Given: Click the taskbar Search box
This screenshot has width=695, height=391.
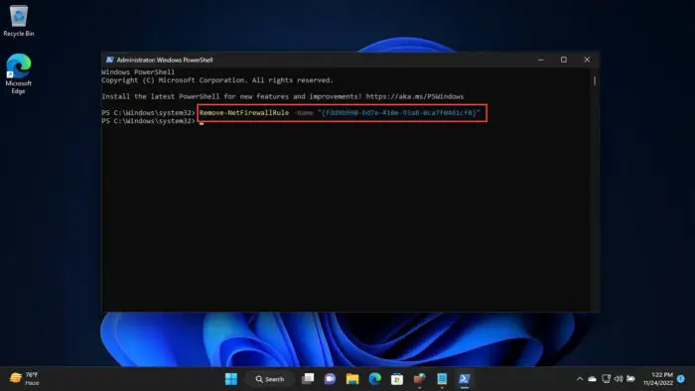Looking at the screenshot, I should pyautogui.click(x=270, y=379).
